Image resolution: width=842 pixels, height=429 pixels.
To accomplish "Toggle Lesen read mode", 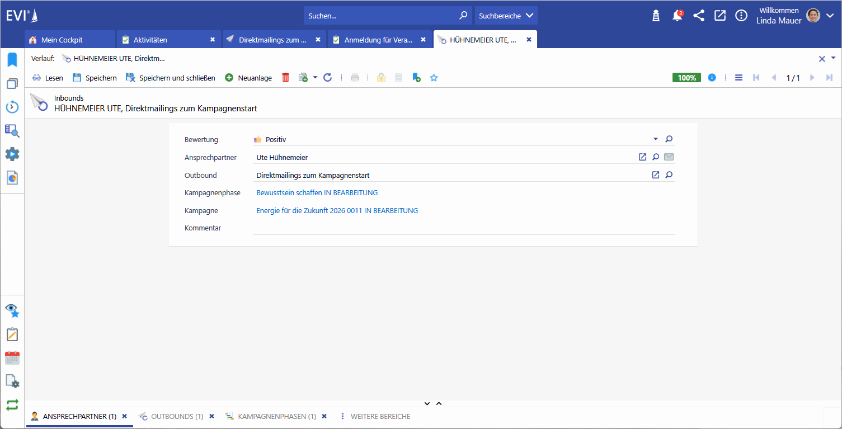I will coord(48,78).
